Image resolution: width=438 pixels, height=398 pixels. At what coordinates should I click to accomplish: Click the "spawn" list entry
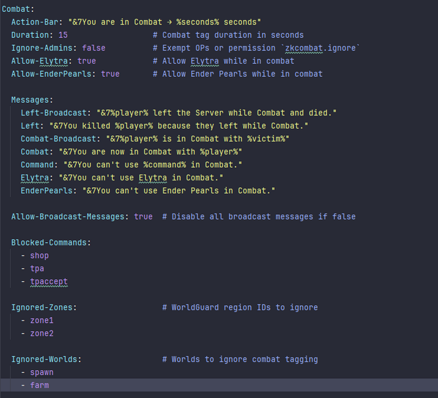click(x=42, y=373)
